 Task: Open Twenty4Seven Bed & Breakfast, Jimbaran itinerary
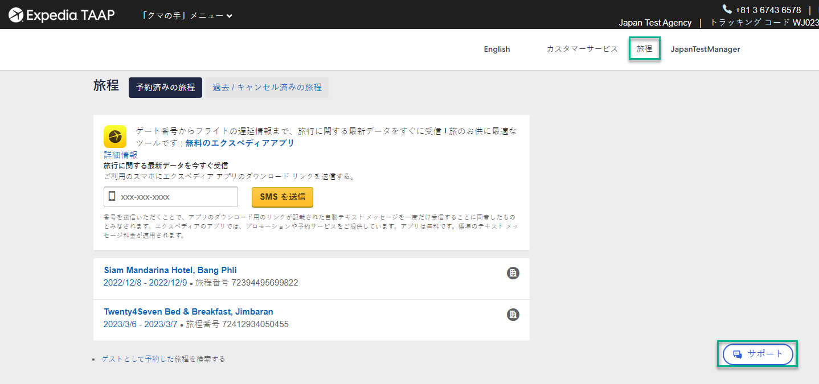189,312
